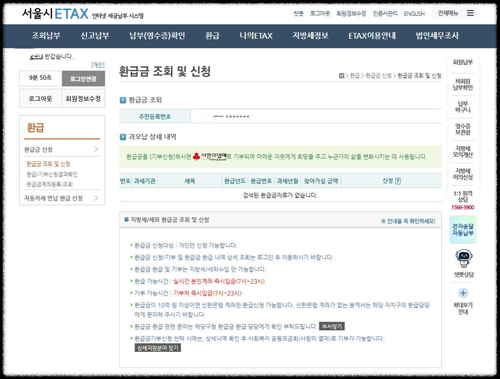Open the hamburger 전체메뉴 icon

[470, 13]
